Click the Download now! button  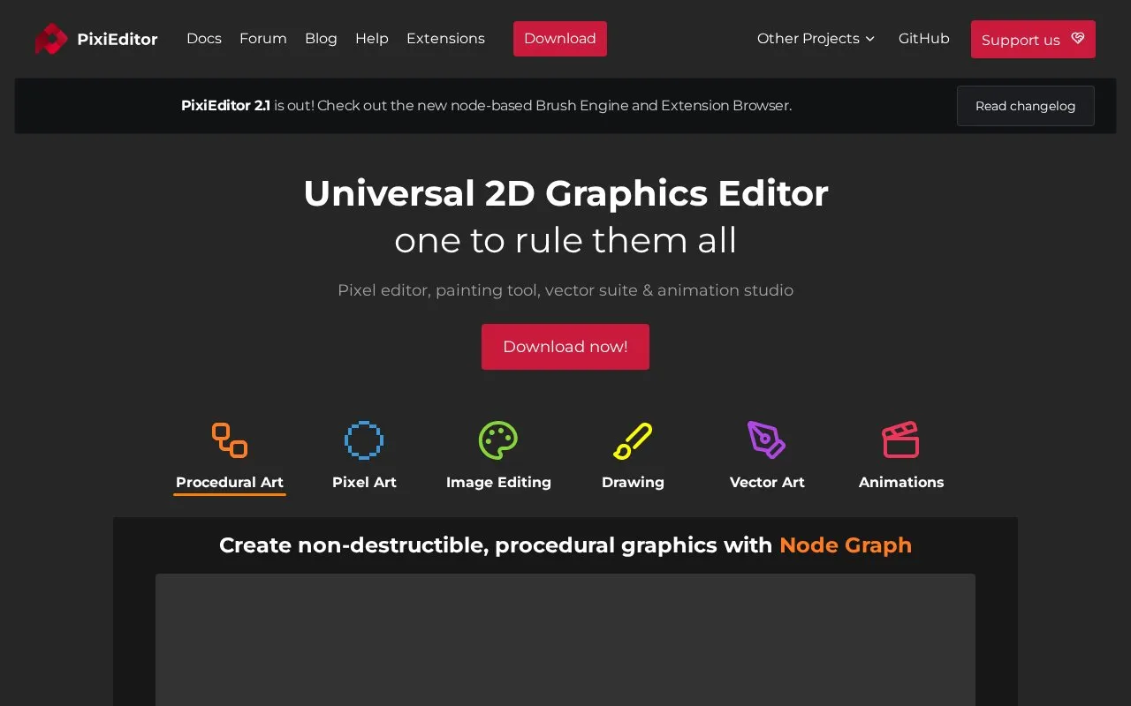(x=565, y=347)
